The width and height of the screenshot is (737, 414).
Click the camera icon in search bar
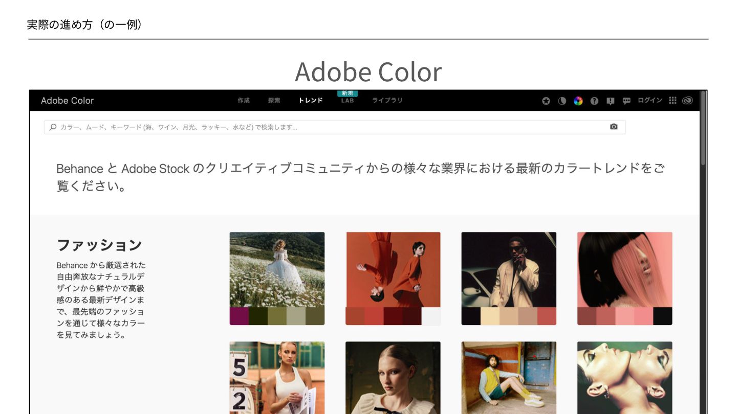point(614,127)
